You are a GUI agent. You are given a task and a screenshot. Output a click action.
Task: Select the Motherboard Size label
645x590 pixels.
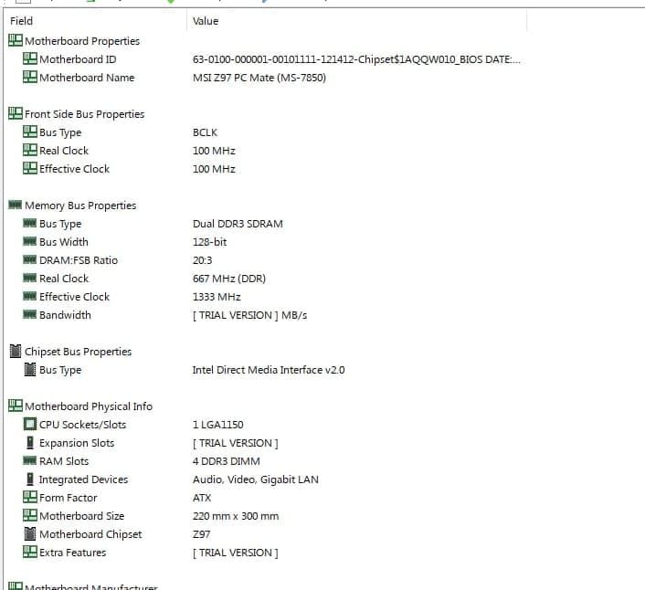[82, 516]
